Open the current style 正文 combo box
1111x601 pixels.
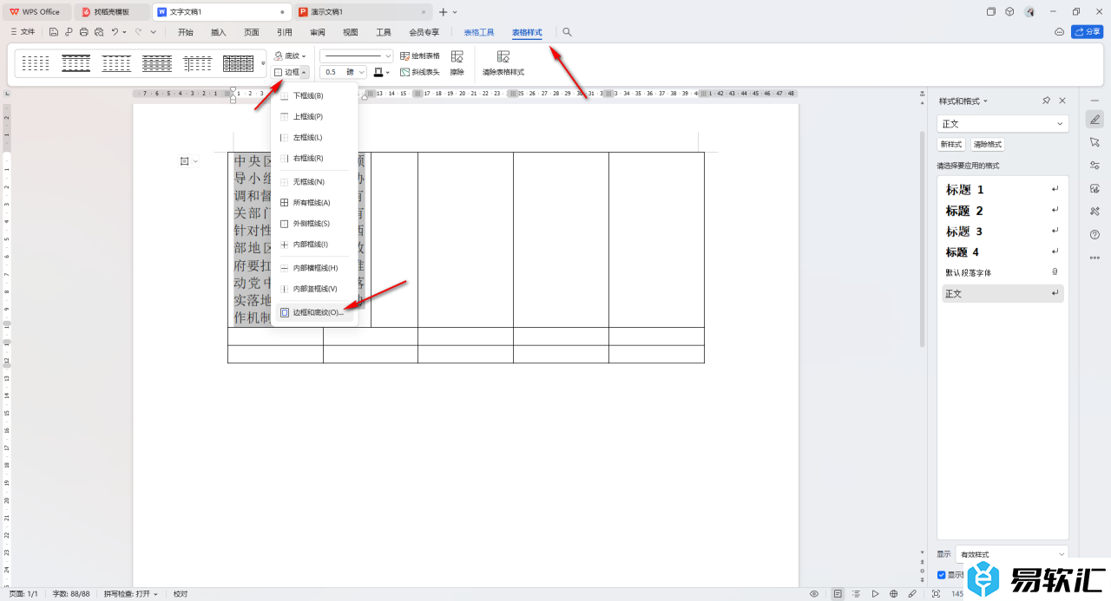1003,124
